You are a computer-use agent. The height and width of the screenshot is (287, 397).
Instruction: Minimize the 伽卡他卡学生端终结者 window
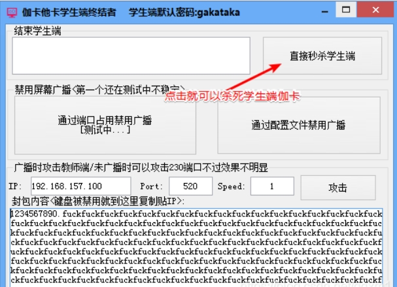325,11
